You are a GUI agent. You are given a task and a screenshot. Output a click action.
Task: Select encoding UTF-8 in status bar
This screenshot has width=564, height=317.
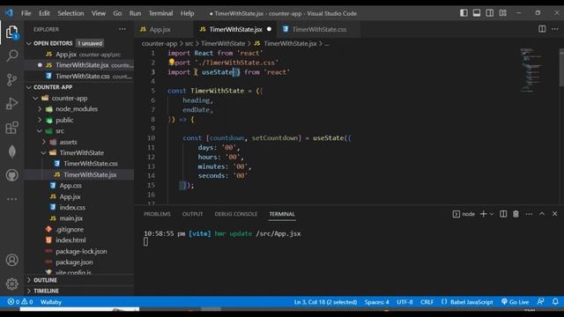pos(404,302)
